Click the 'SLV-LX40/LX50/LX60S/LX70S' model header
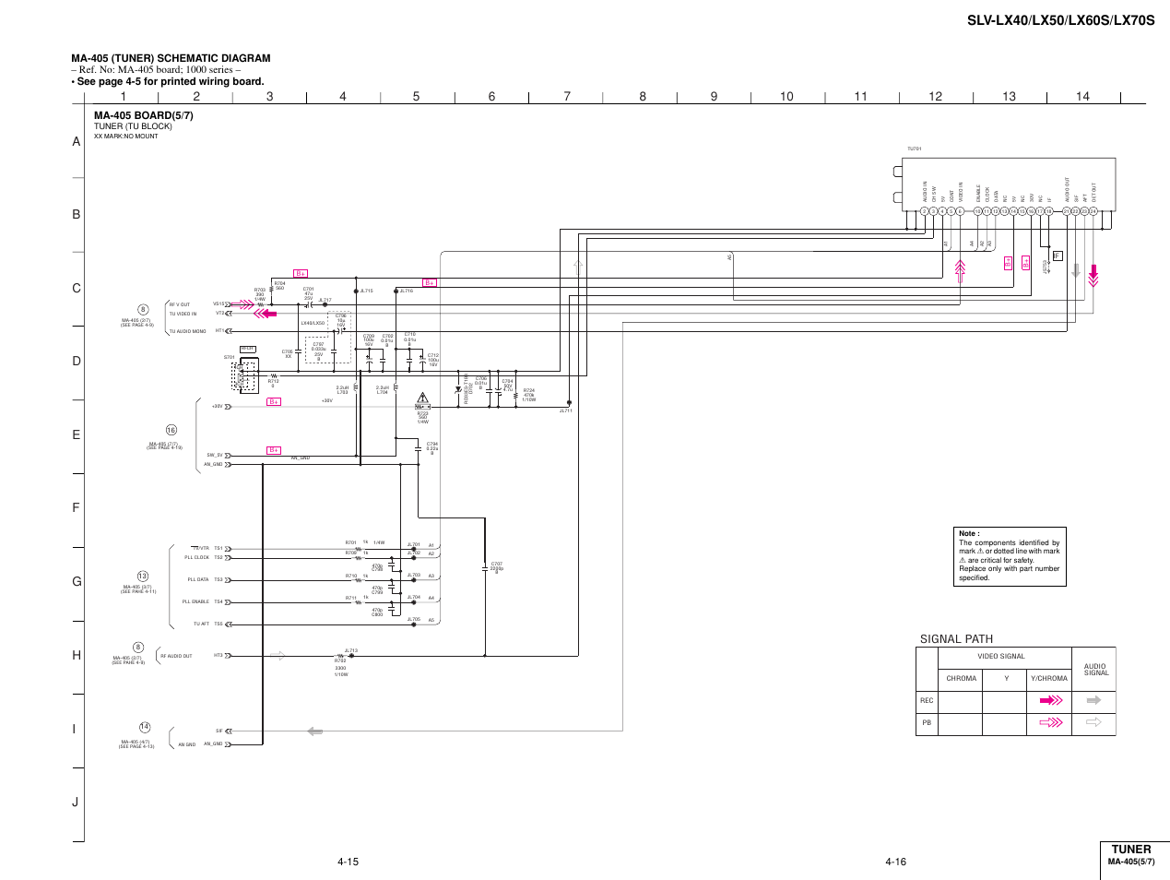The width and height of the screenshot is (1170, 880). [1060, 19]
